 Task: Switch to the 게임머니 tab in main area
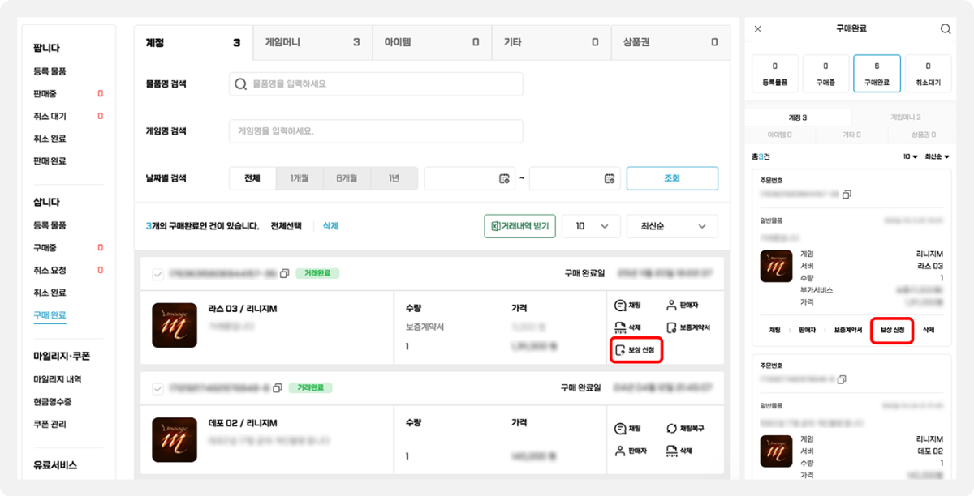(312, 42)
